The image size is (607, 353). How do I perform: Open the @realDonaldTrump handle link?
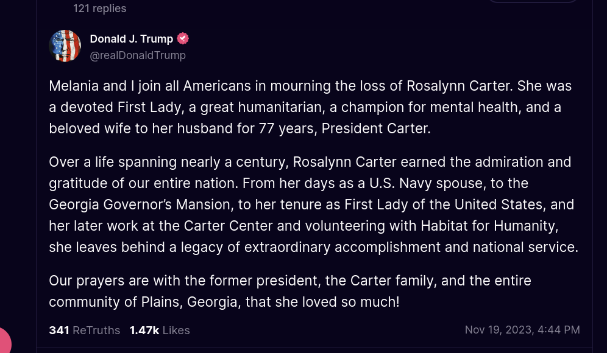[x=138, y=55]
